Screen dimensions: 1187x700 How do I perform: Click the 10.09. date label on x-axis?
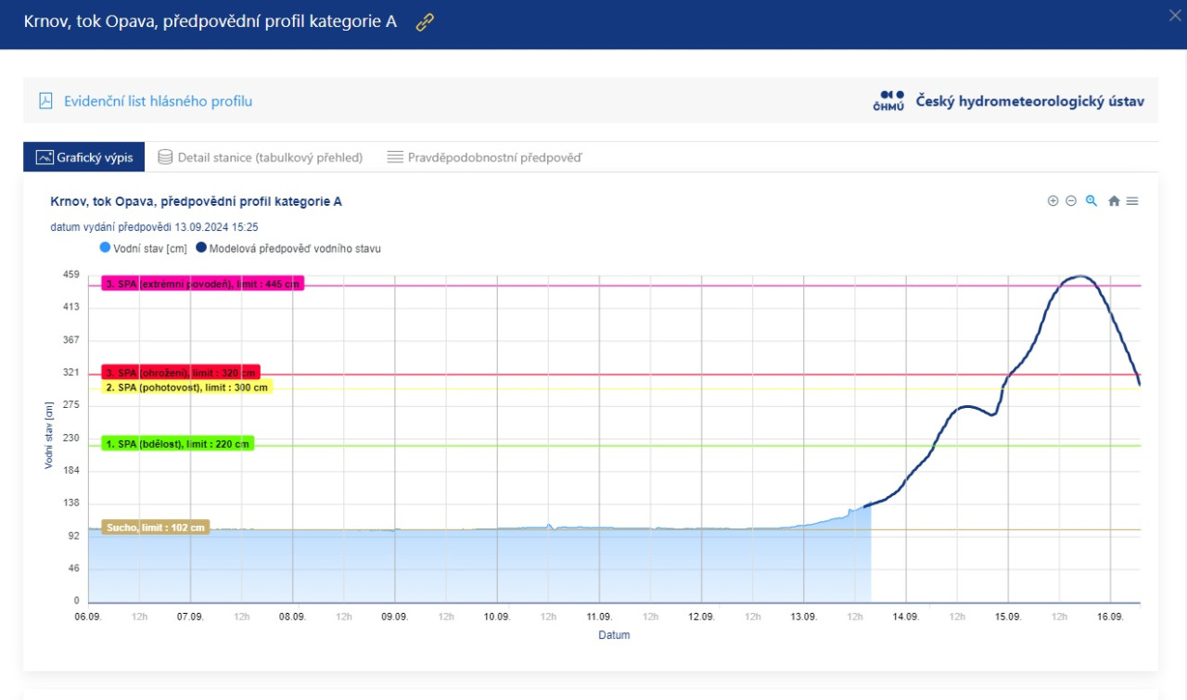coord(497,617)
